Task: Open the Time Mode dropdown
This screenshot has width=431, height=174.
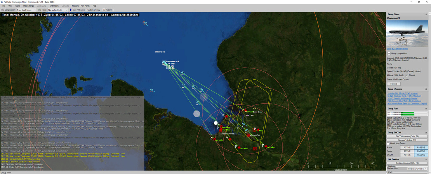Action: click(58, 10)
